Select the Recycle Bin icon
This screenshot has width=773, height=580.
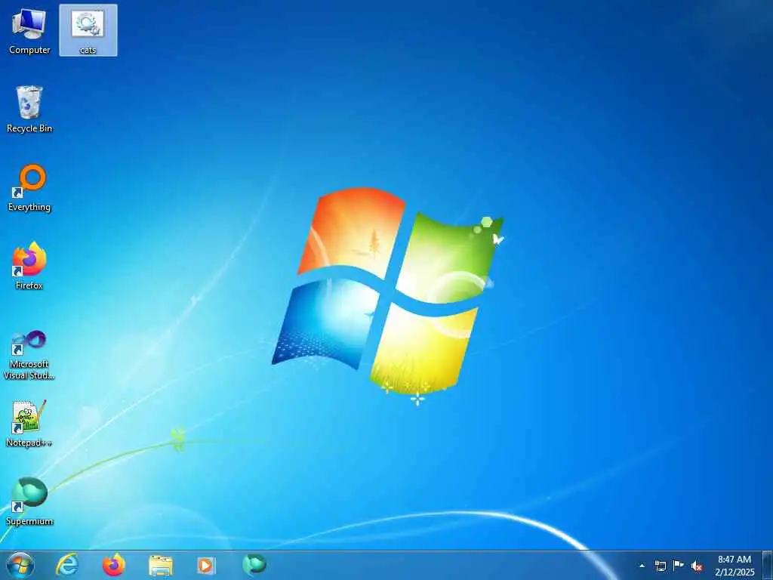(29, 109)
